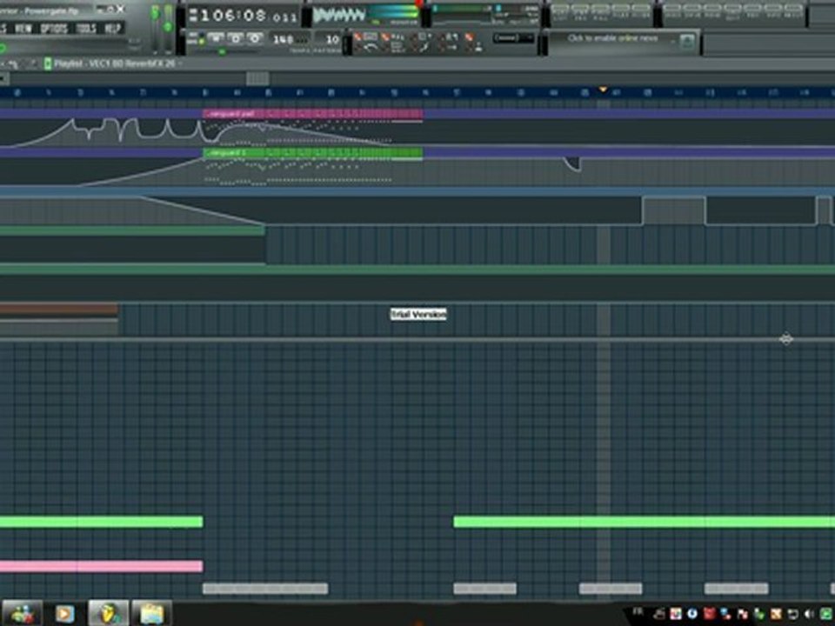Screen dimensions: 835x626
Task: Click the online news download button
Action: click(687, 41)
